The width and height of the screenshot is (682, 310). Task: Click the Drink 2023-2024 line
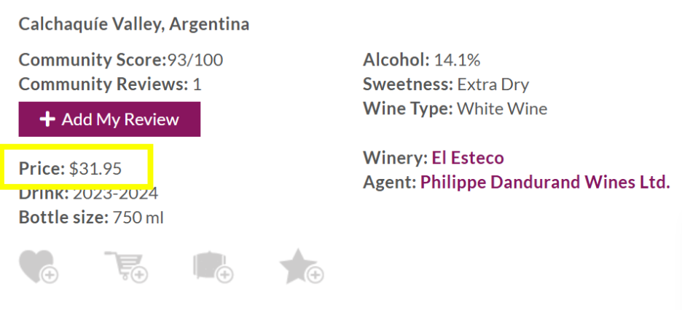(x=88, y=194)
